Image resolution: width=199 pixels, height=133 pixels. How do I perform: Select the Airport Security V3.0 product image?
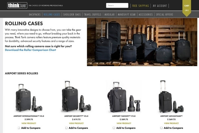pyautogui.click(x=76, y=96)
